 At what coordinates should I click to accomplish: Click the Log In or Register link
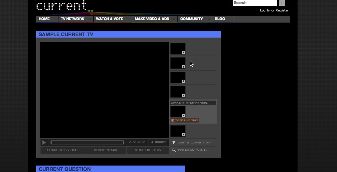coord(274,10)
